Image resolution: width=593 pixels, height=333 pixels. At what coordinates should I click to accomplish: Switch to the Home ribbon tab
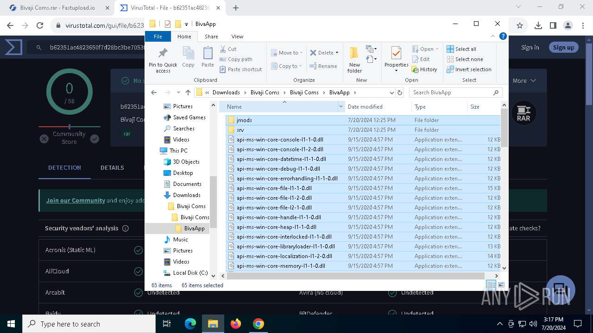tap(184, 37)
